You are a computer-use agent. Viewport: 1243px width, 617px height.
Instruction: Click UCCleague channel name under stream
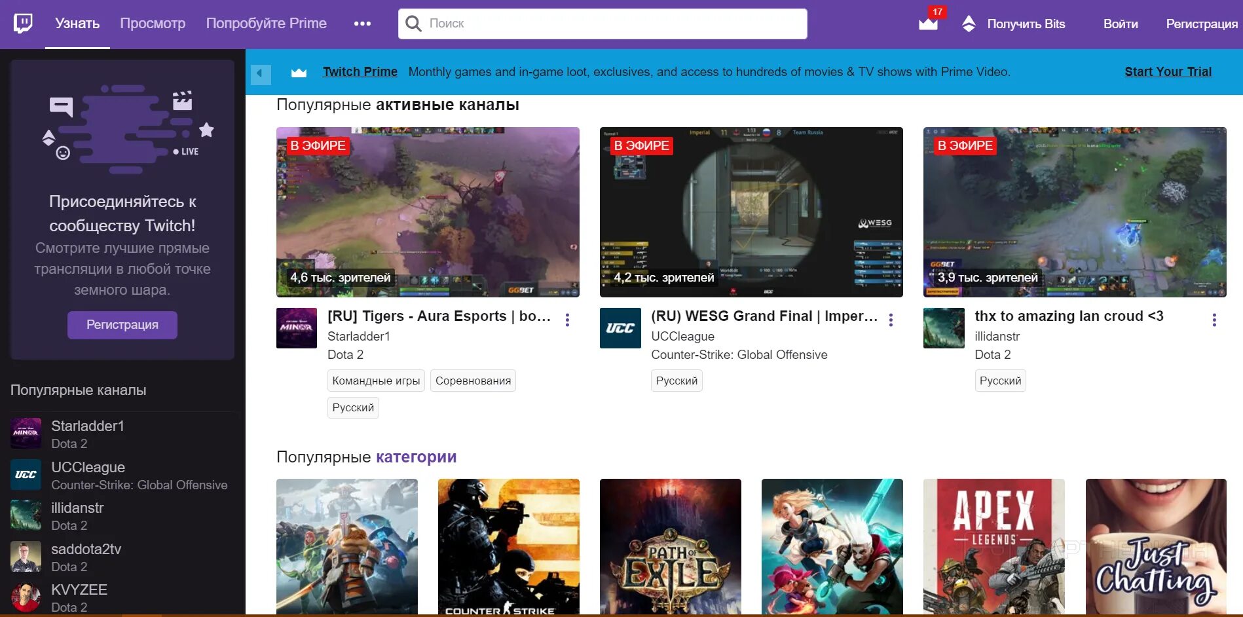pos(682,337)
